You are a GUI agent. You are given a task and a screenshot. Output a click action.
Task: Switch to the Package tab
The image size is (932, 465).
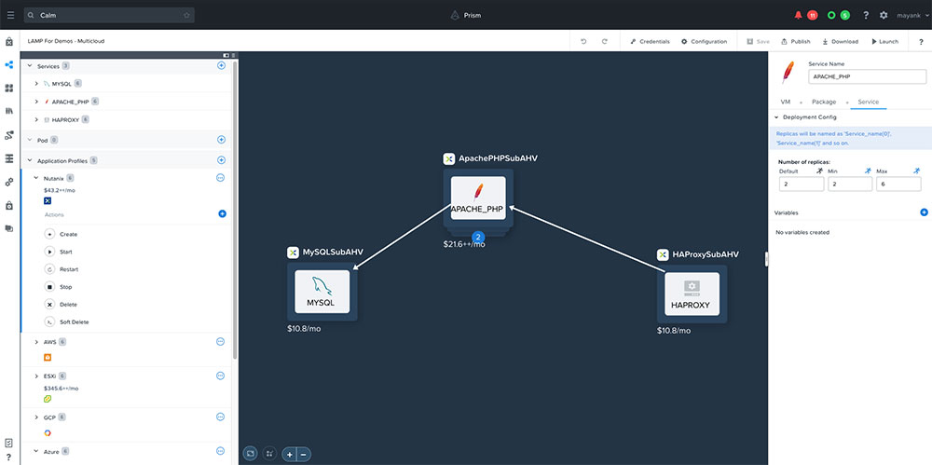pyautogui.click(x=823, y=101)
